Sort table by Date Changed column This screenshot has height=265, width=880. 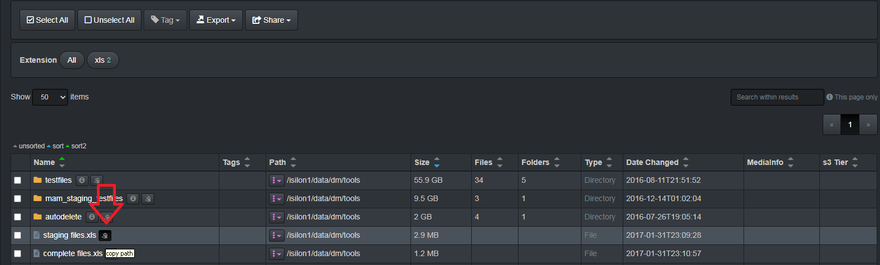pyautogui.click(x=686, y=162)
